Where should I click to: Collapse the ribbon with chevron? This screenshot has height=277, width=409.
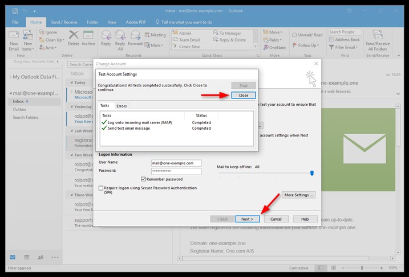pos(399,55)
